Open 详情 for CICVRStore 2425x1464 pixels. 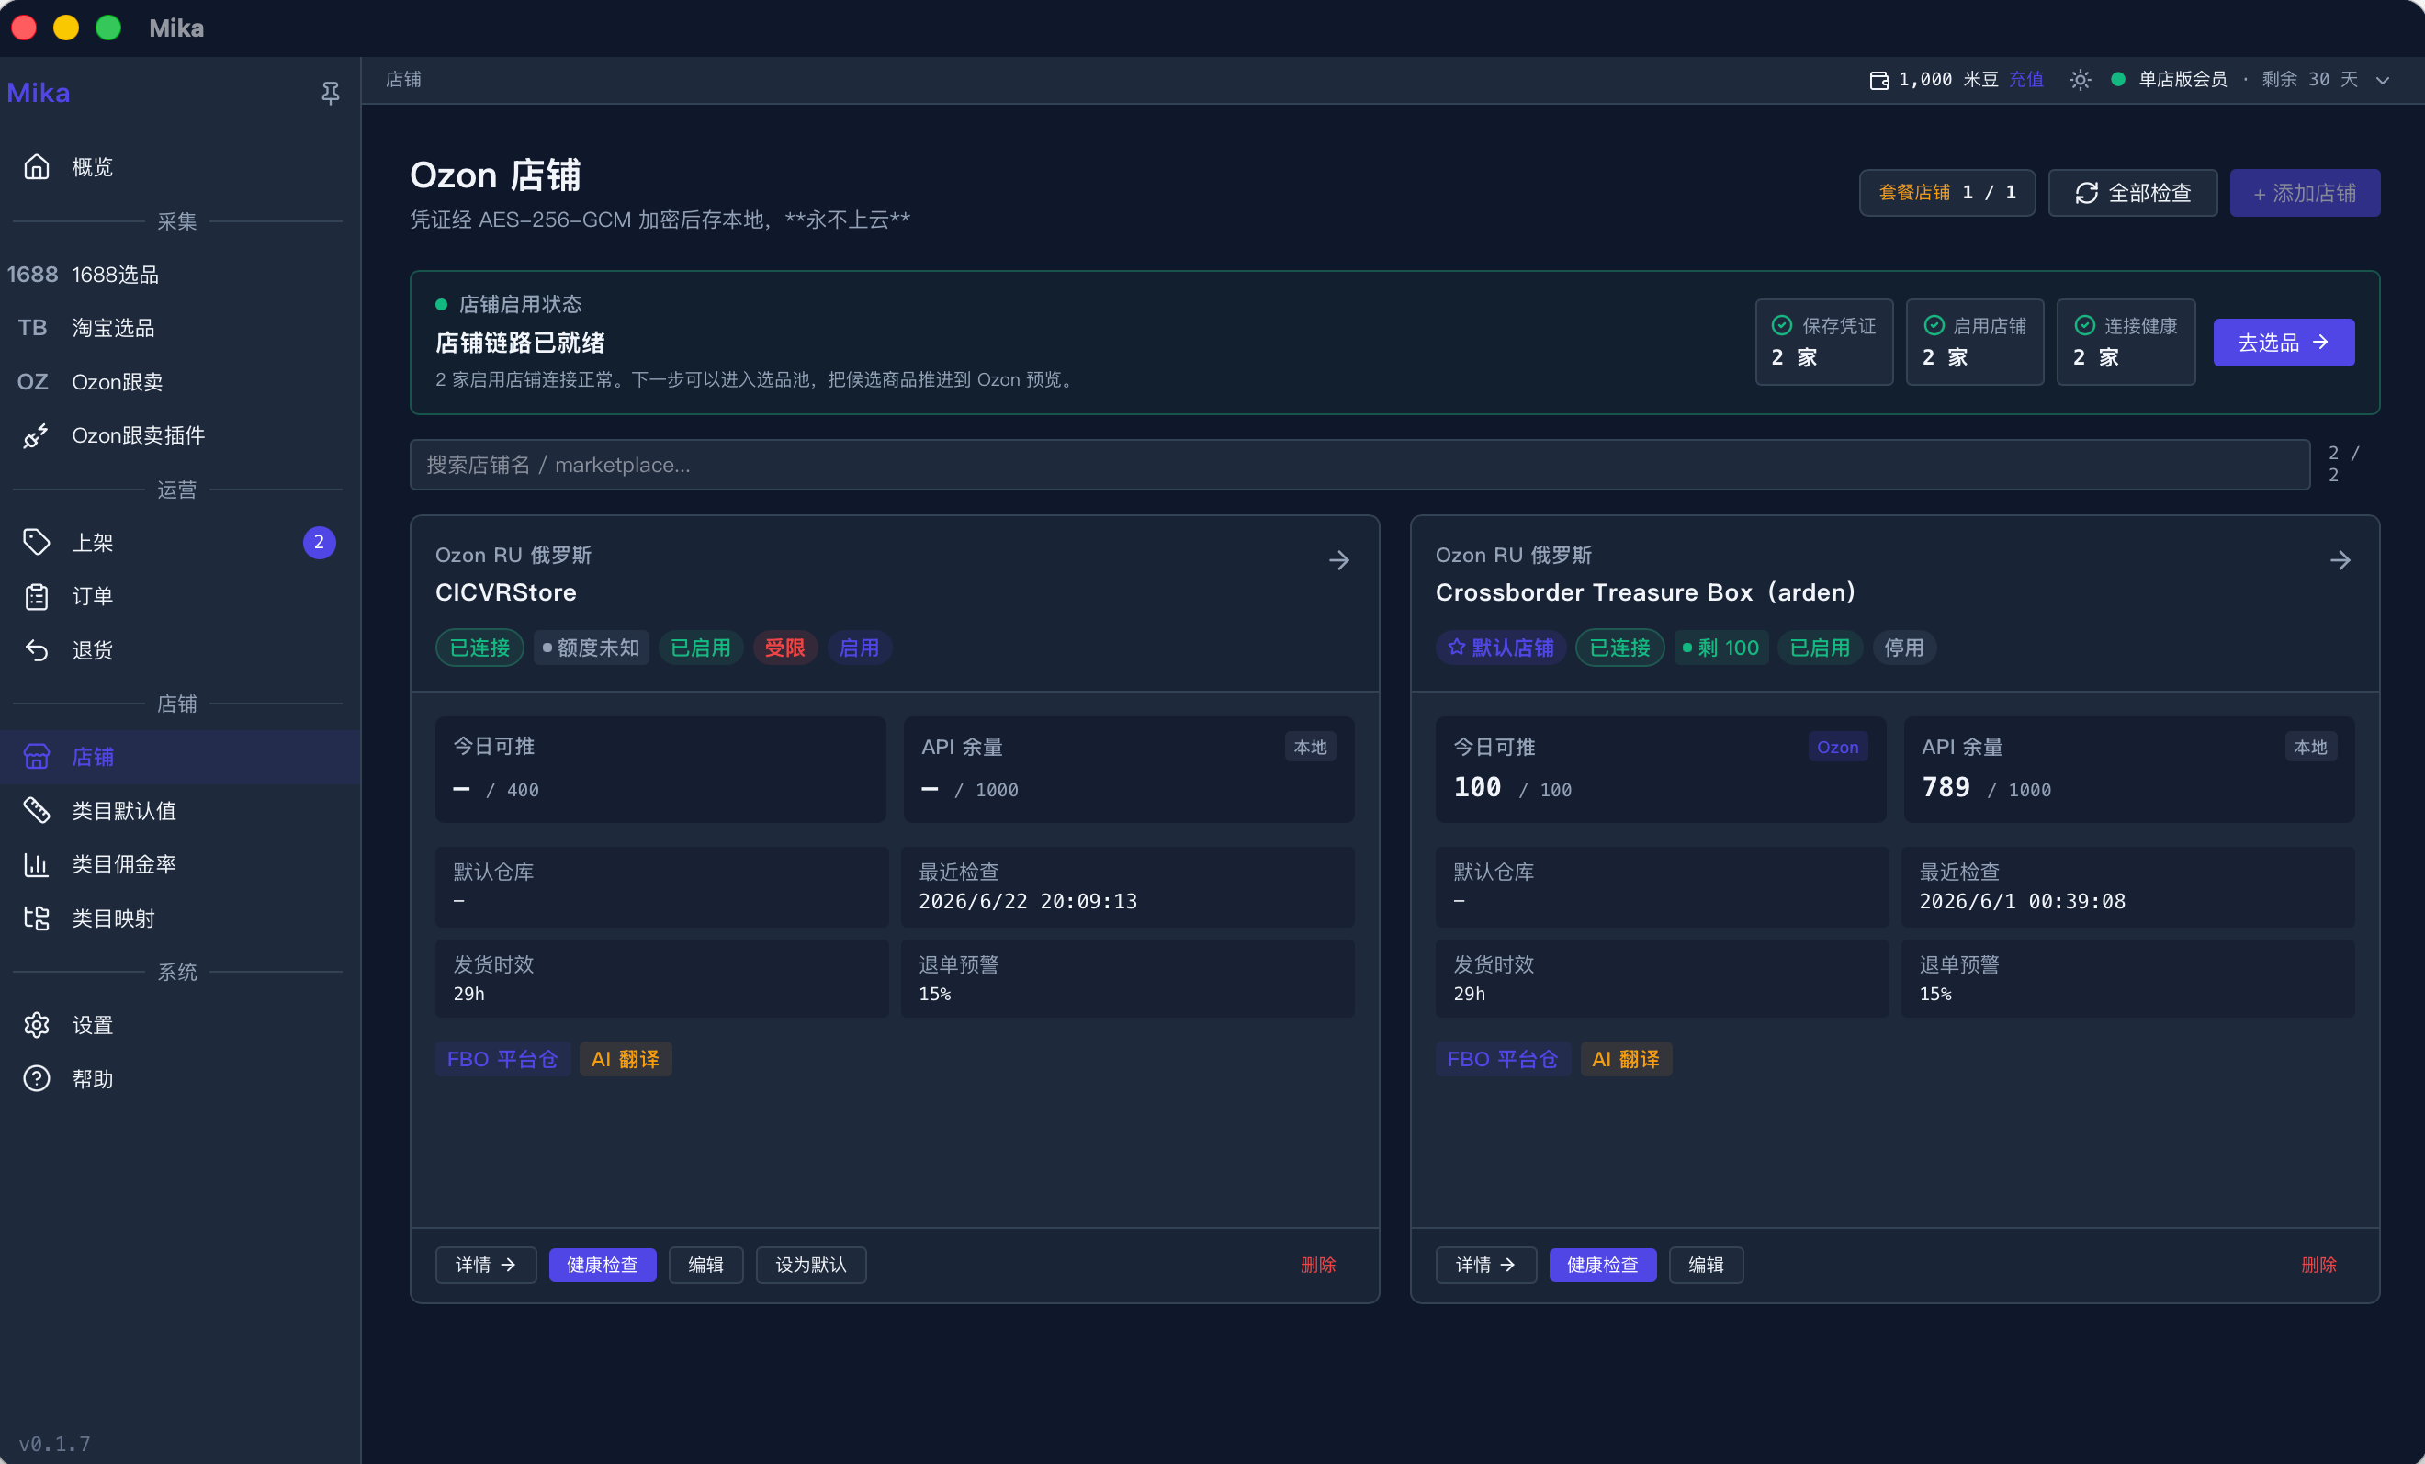[x=485, y=1265]
